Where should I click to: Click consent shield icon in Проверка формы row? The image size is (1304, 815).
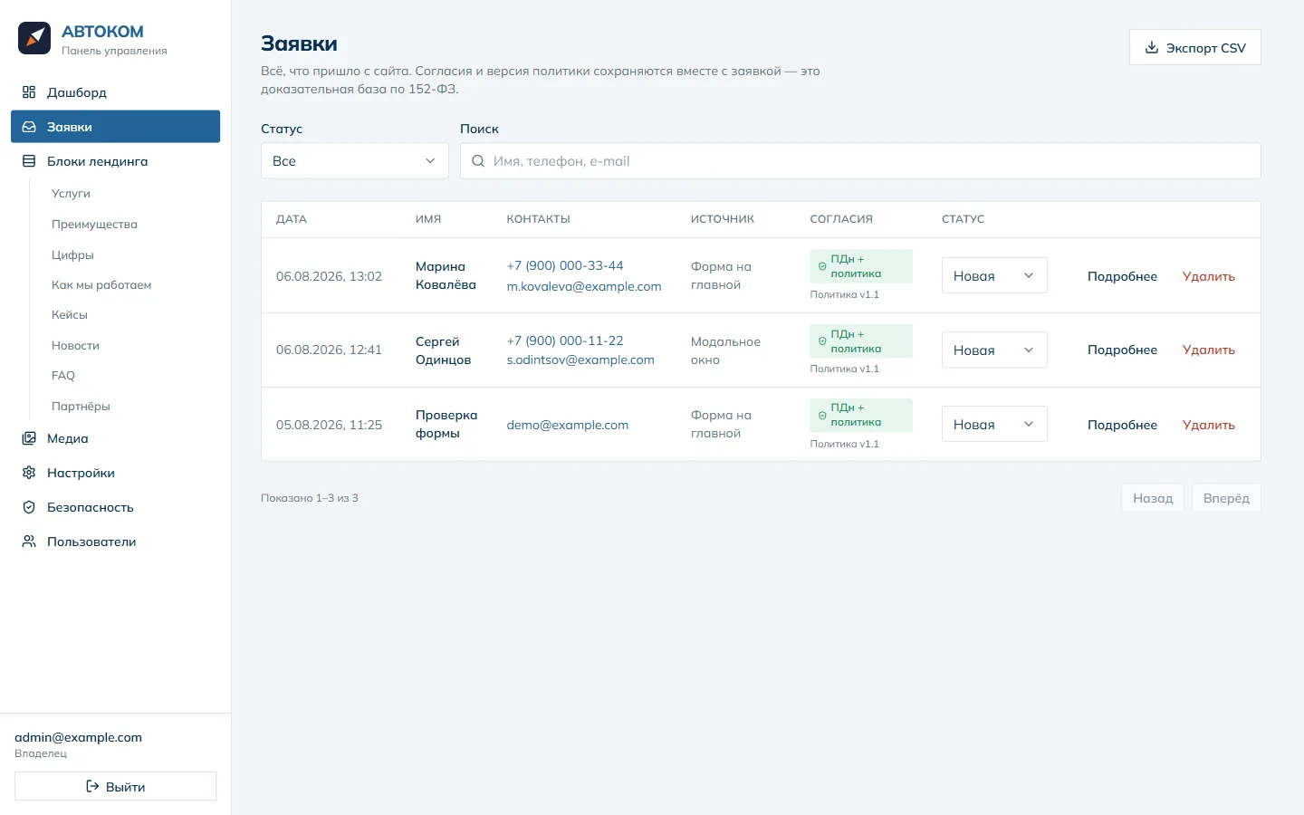[x=822, y=416]
